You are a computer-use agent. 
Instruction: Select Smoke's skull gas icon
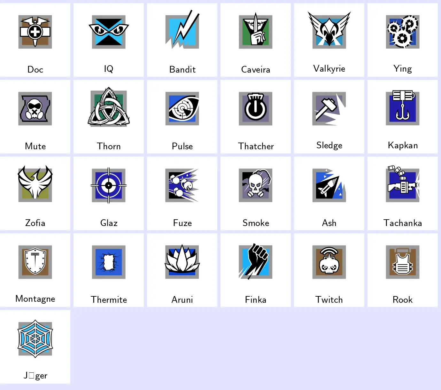click(256, 185)
